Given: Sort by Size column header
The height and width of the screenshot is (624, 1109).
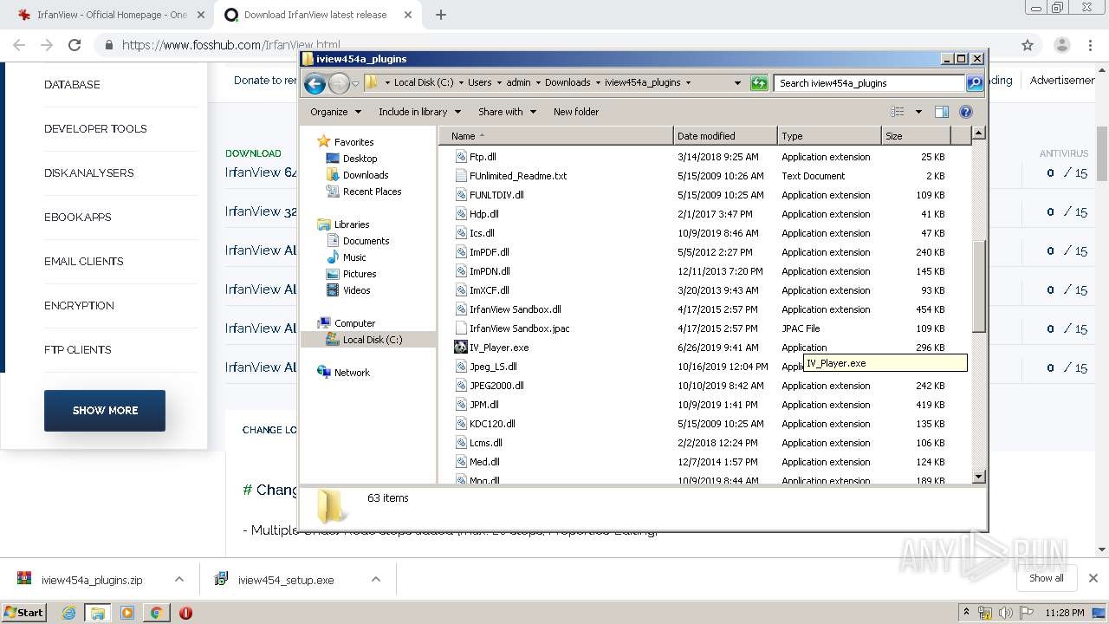Looking at the screenshot, I should pos(916,136).
